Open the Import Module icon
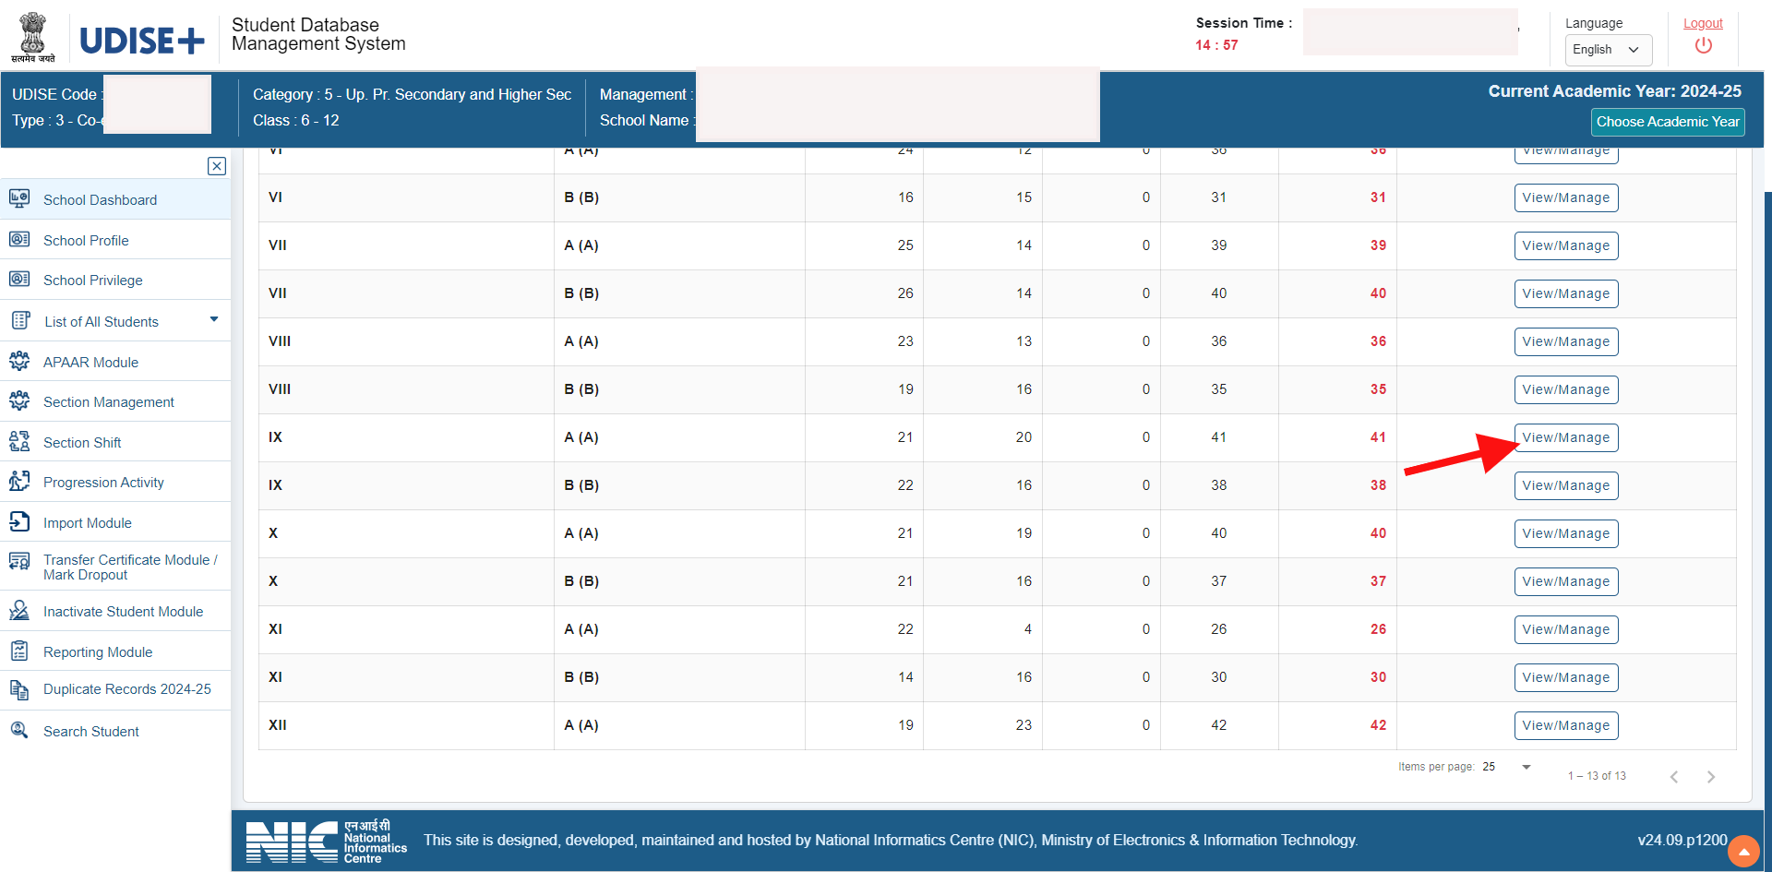Image resolution: width=1772 pixels, height=872 pixels. coord(19,522)
